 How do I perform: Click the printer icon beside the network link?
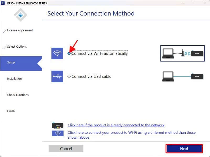[57, 126]
